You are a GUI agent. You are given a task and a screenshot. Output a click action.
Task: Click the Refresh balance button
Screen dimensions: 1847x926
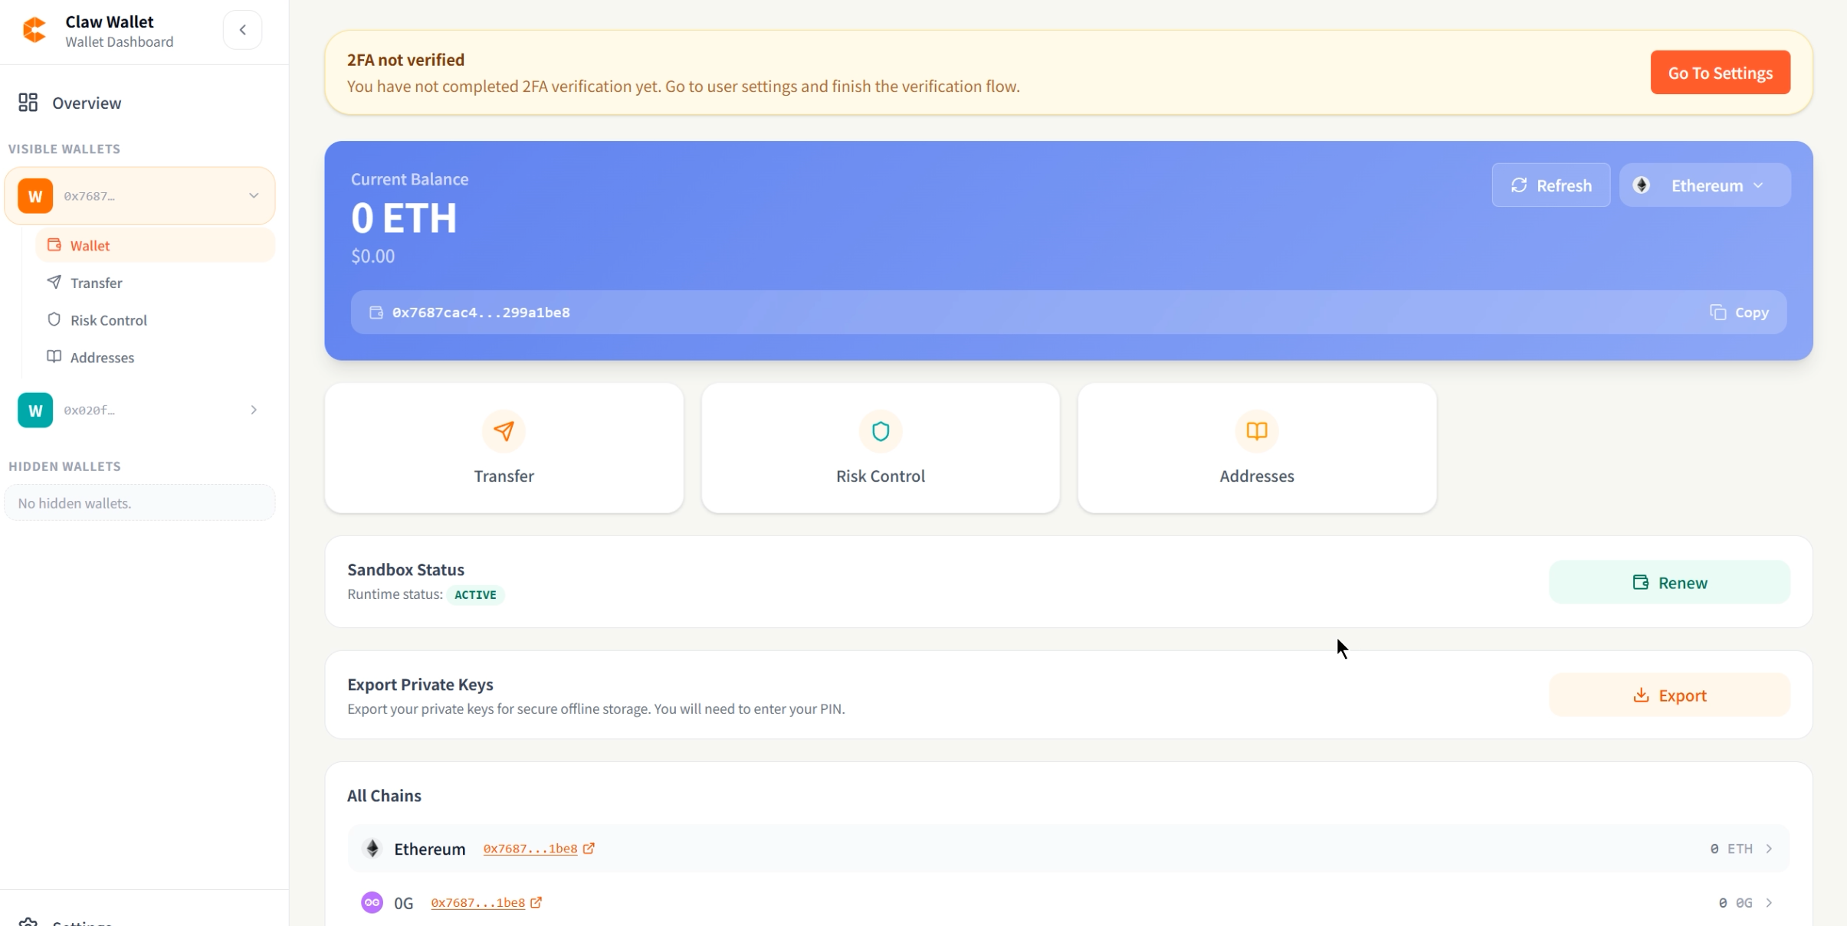(1550, 185)
